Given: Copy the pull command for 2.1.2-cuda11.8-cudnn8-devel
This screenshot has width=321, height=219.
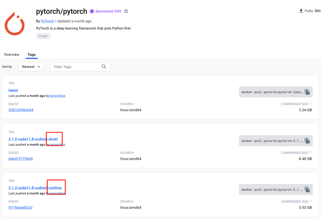Looking at the screenshot, I should pos(307,141).
